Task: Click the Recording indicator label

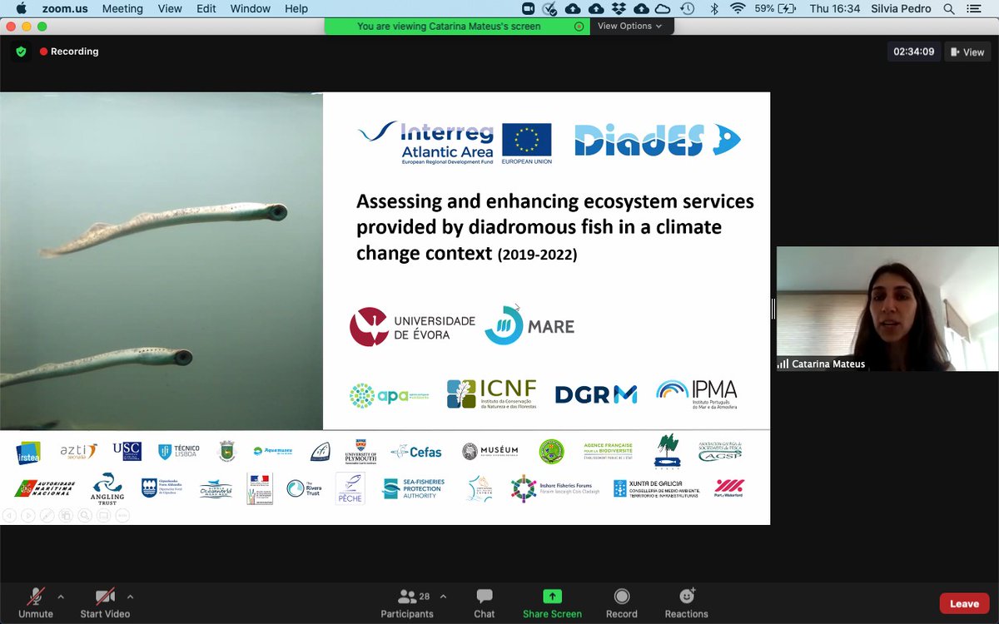Action: [x=69, y=52]
